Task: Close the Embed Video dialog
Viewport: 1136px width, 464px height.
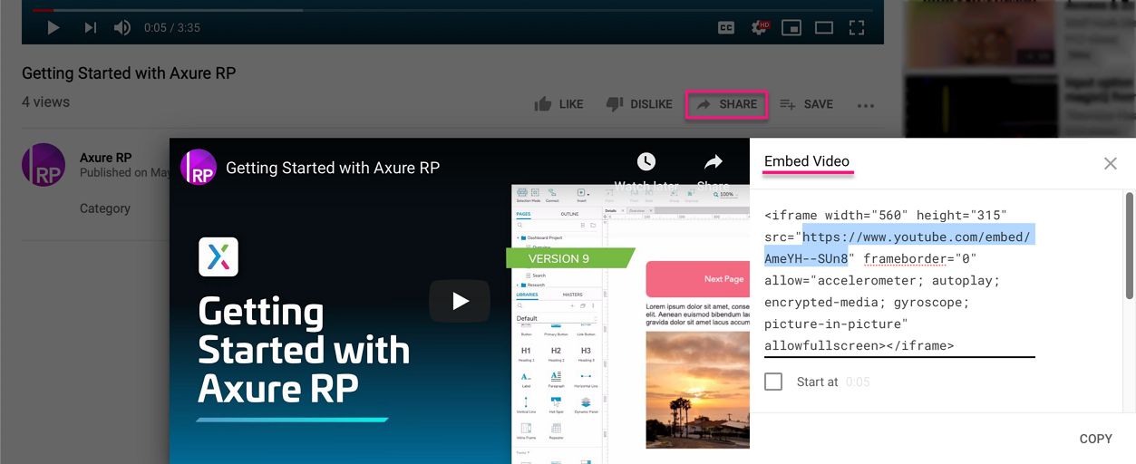Action: 1110,163
